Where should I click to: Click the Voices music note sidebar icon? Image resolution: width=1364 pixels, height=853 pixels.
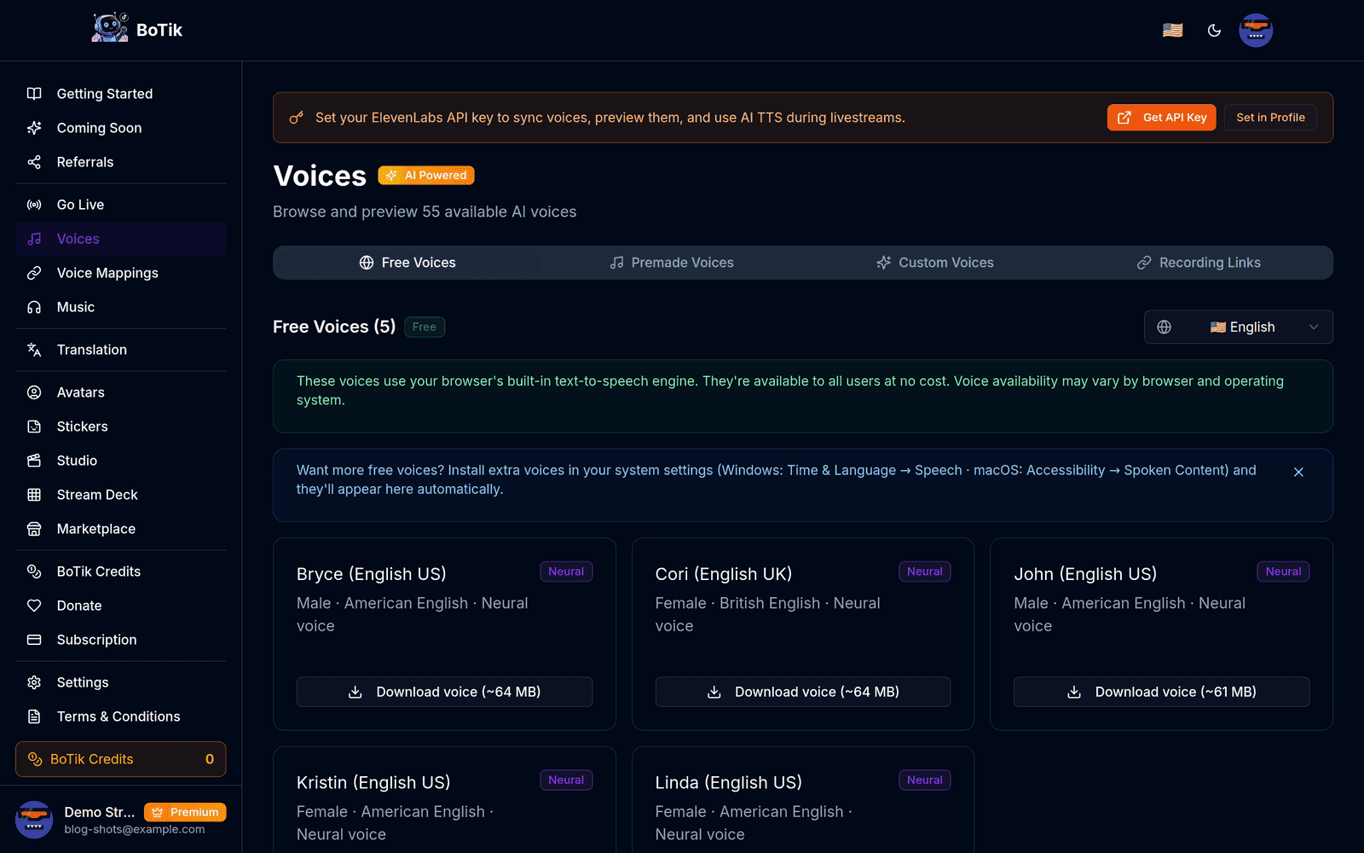[x=34, y=239]
